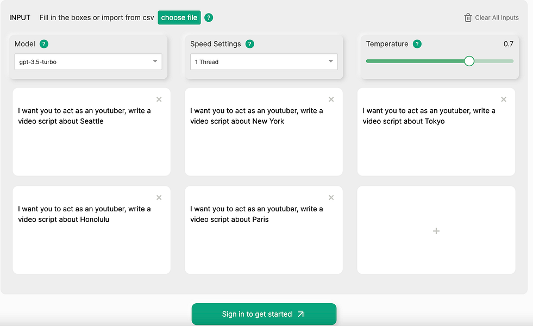The height and width of the screenshot is (326, 533).
Task: Click the trash icon for Clear All Inputs
Action: 468,17
